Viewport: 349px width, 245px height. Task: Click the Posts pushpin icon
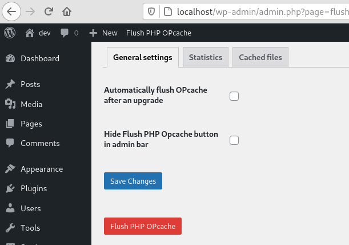click(10, 84)
